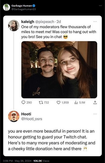The image size is (105, 163).
Task: Click the blue verified badge
Action: pyautogui.click(x=34, y=6)
